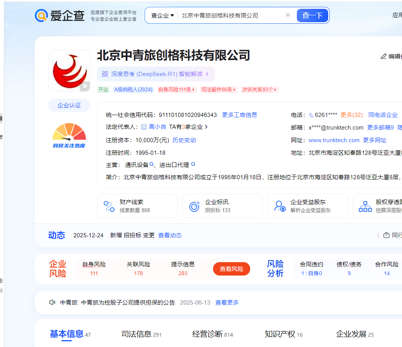The image size is (402, 347).
Task: Open 合同违约 risk entry
Action: pyautogui.click(x=311, y=269)
